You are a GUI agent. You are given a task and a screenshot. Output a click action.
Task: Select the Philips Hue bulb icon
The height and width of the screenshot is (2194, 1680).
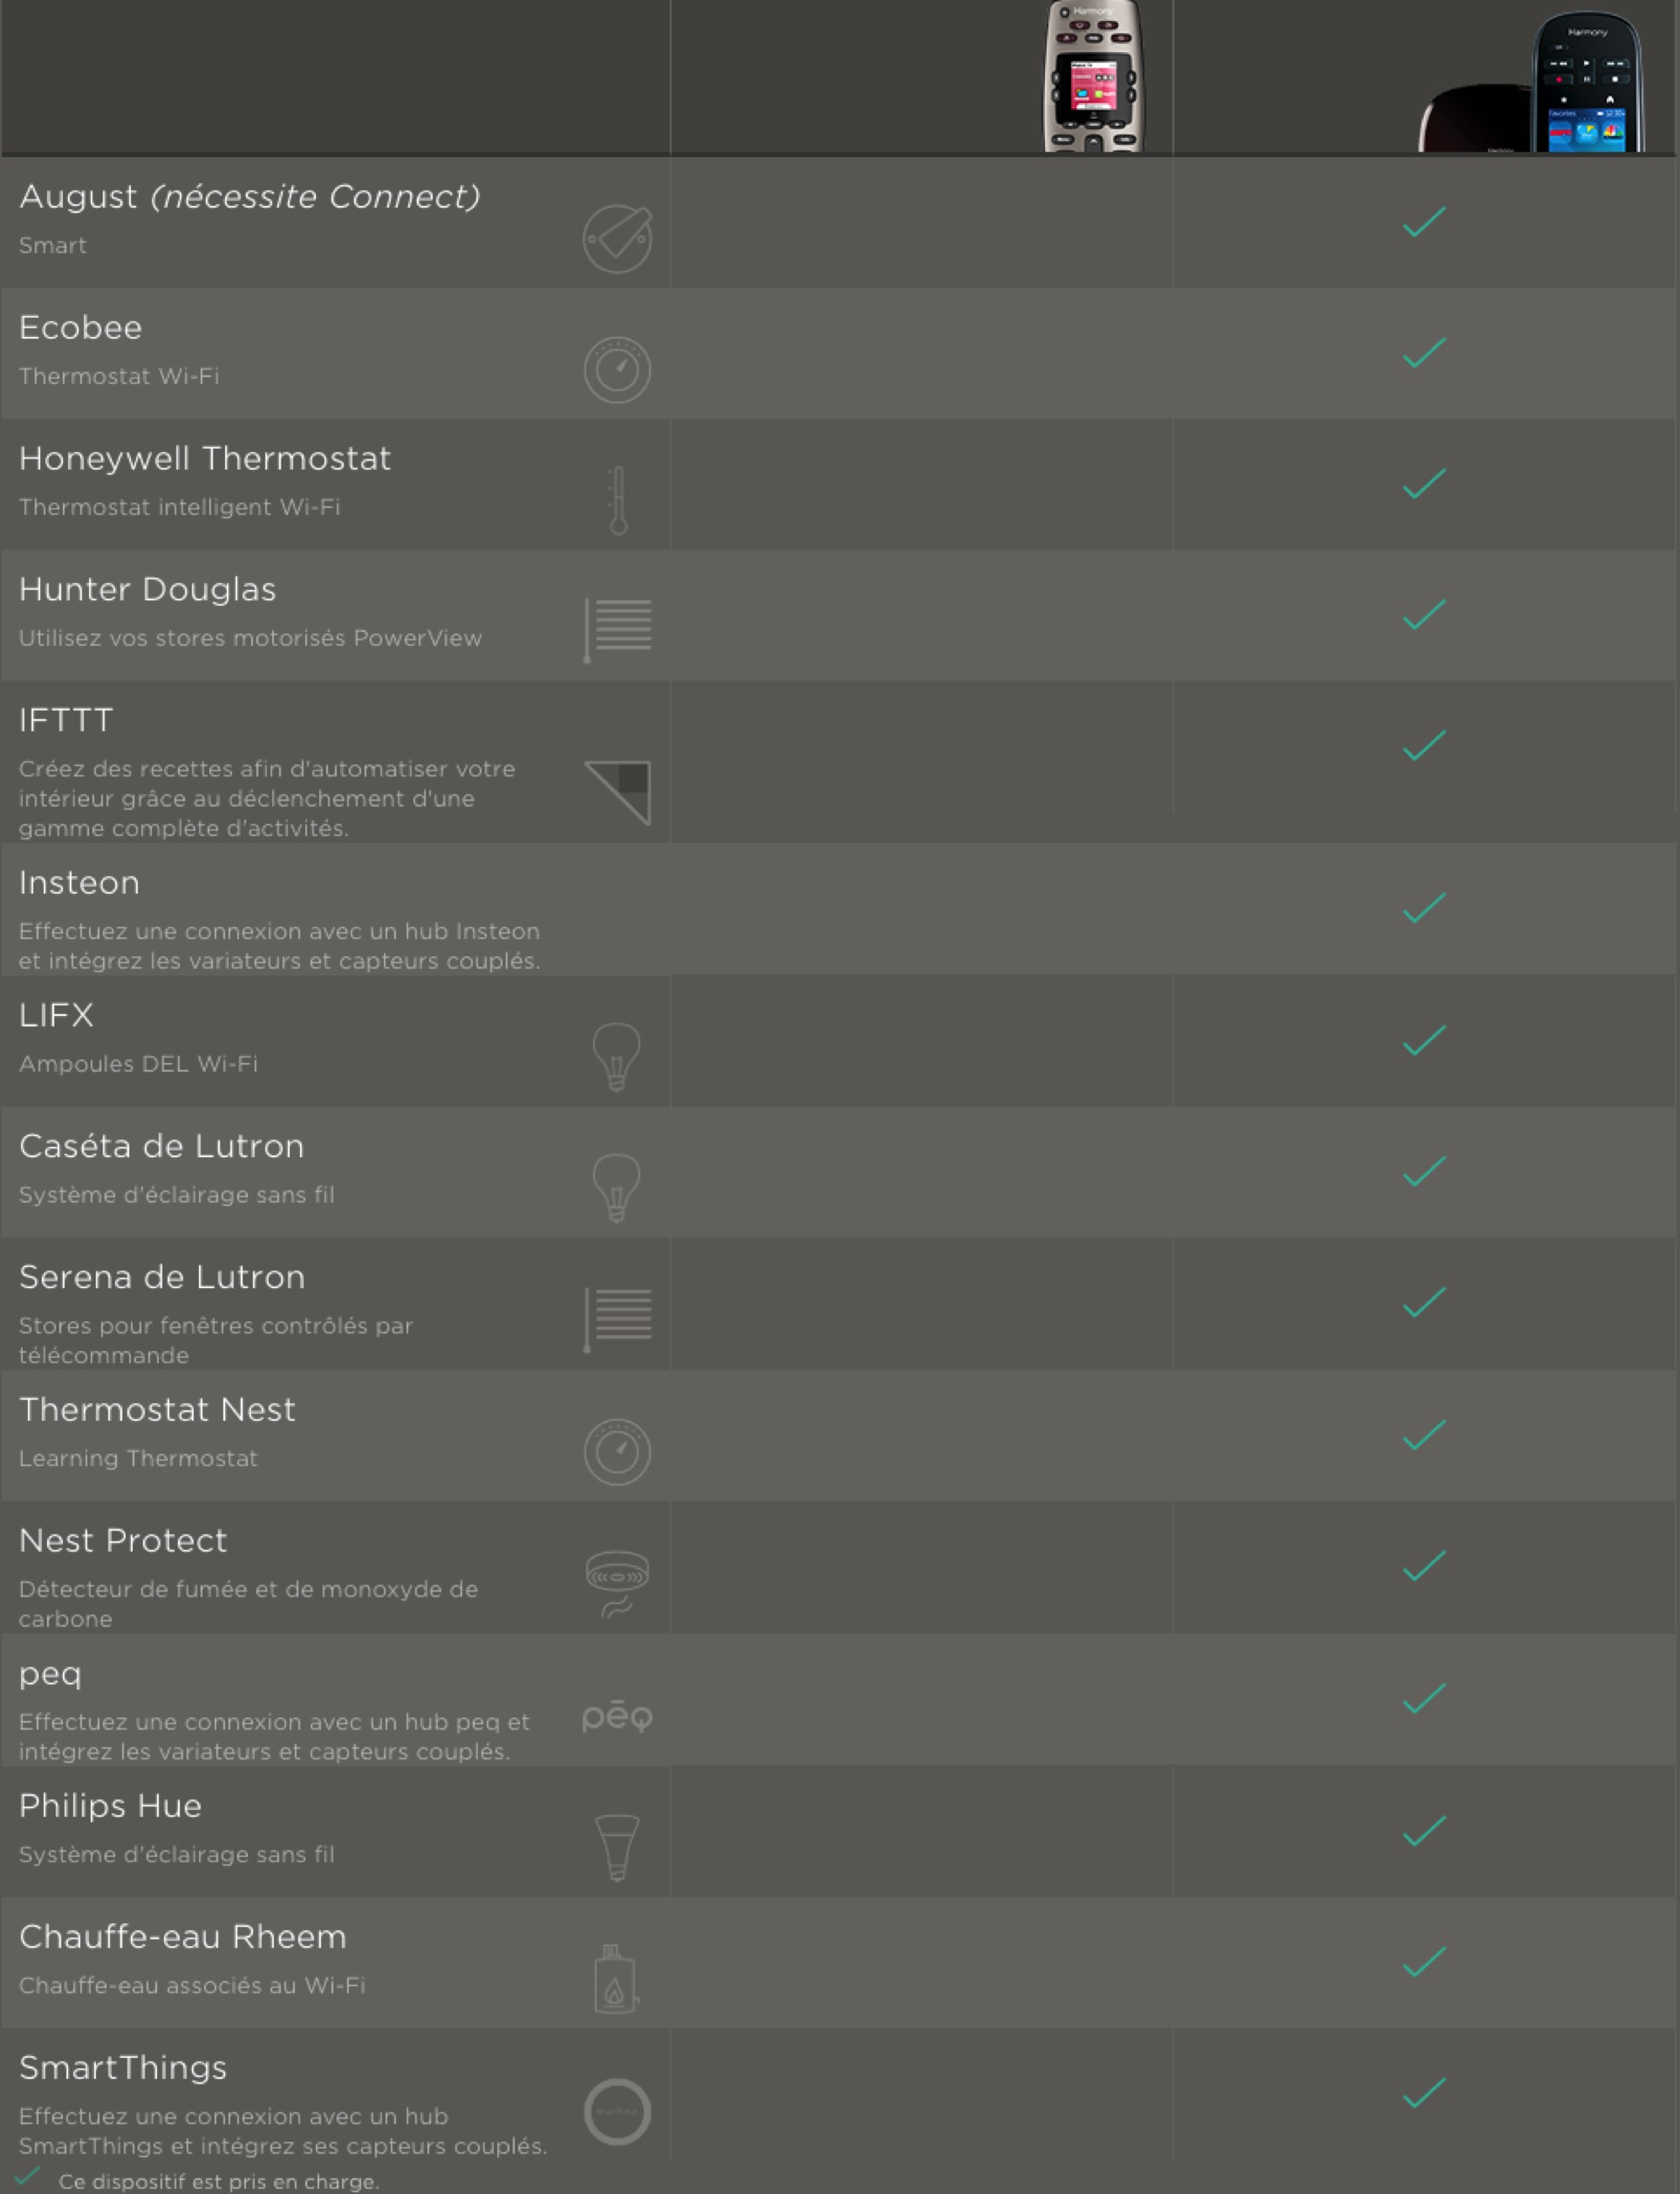617,1847
